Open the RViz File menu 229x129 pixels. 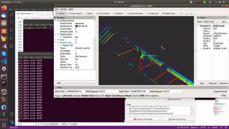[57, 9]
